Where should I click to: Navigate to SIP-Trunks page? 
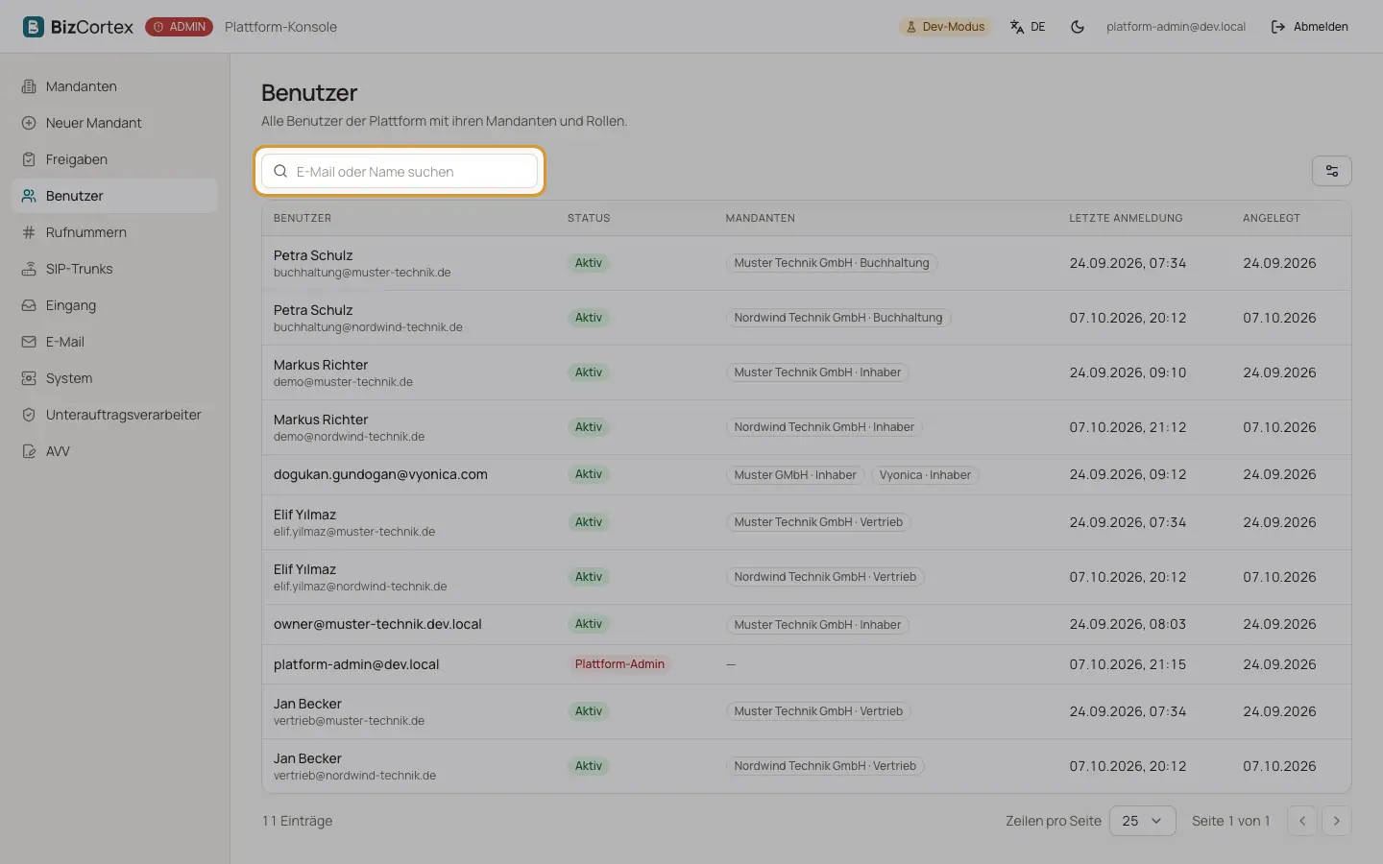pos(114,269)
